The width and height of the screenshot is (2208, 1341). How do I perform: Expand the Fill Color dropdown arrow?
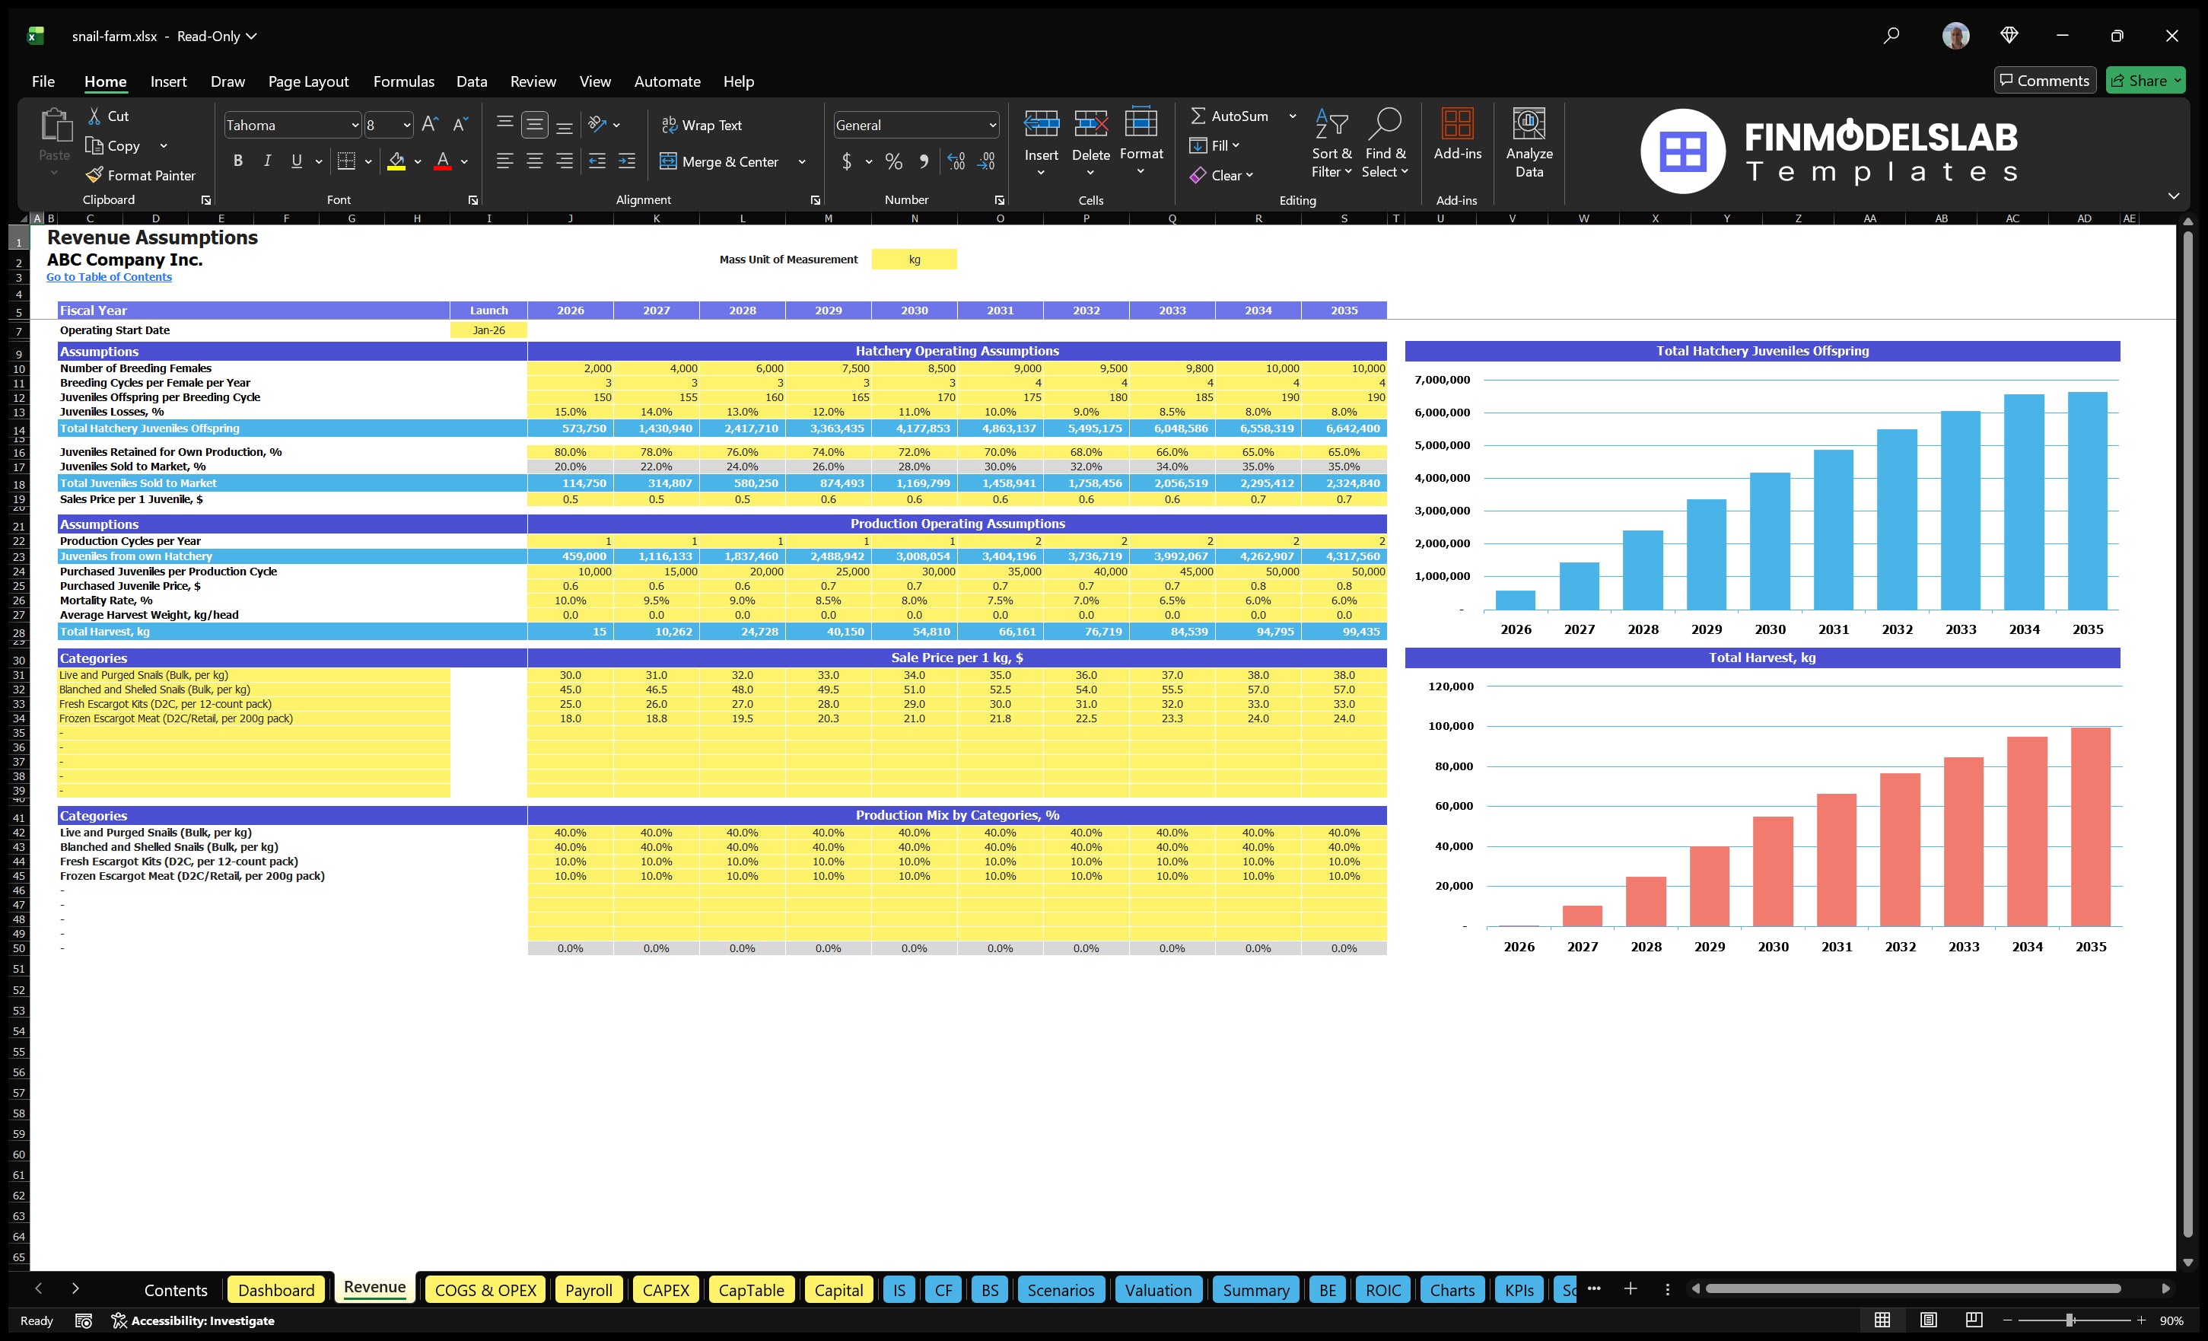point(417,162)
